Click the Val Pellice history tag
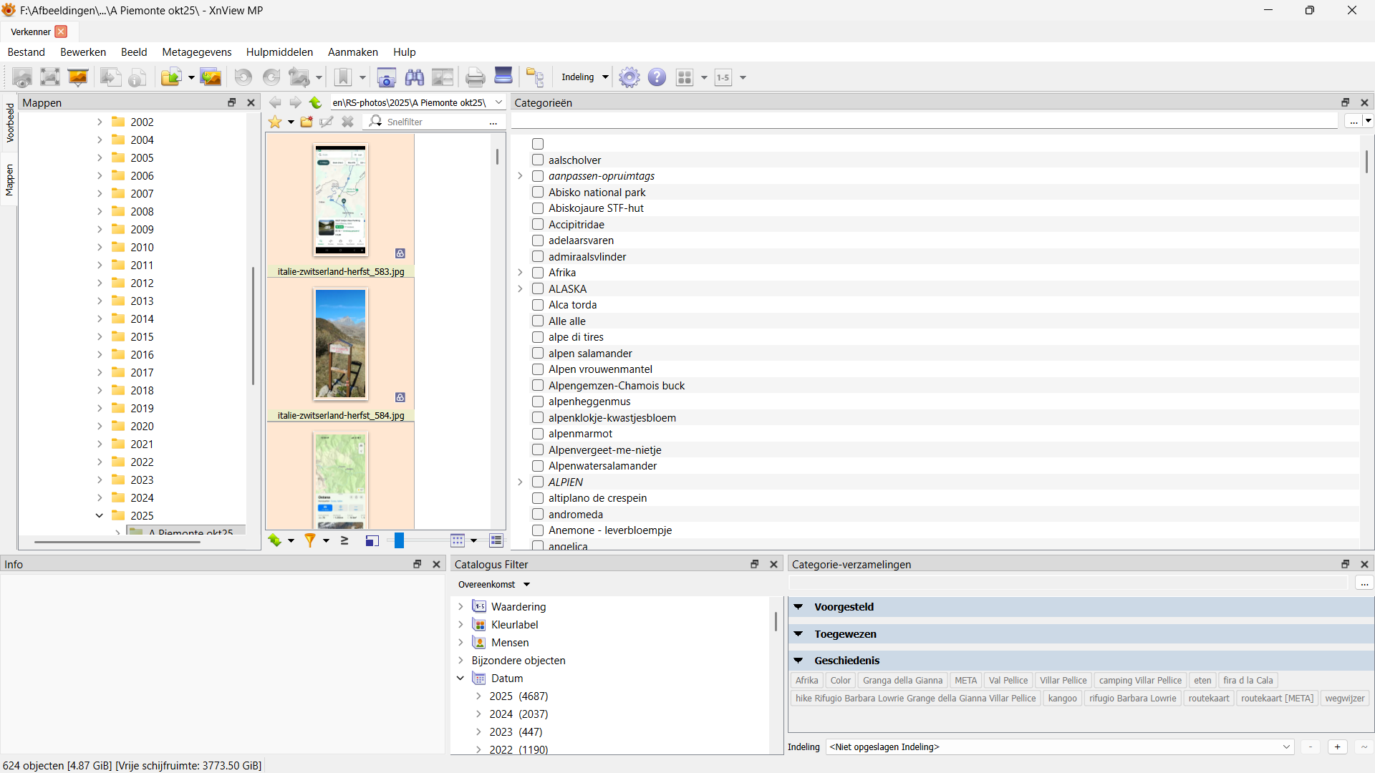1375x773 pixels. pyautogui.click(x=1008, y=681)
